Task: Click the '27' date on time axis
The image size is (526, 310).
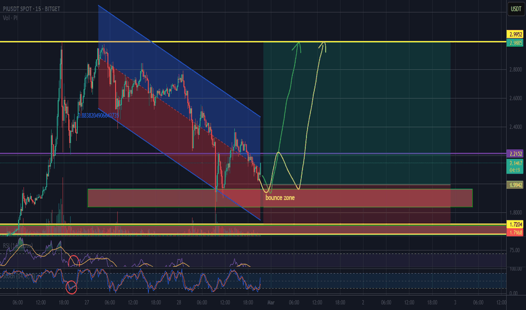Action: 87,303
